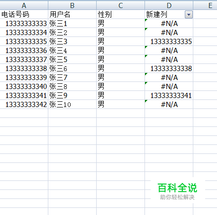Screen dimensions: 217x215
Task: Select cell 13333333338 in column D
Action: 169,69
